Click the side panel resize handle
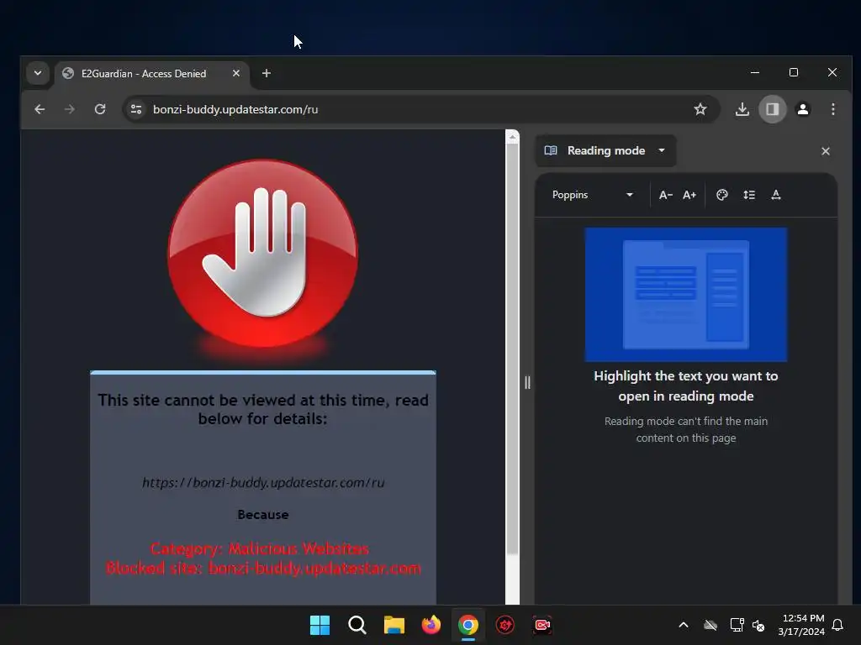This screenshot has width=861, height=645. coord(527,382)
